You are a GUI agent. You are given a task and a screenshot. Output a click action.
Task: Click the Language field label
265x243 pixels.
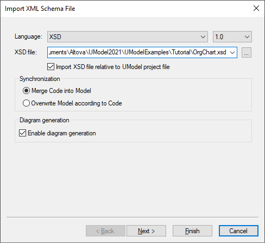point(28,36)
